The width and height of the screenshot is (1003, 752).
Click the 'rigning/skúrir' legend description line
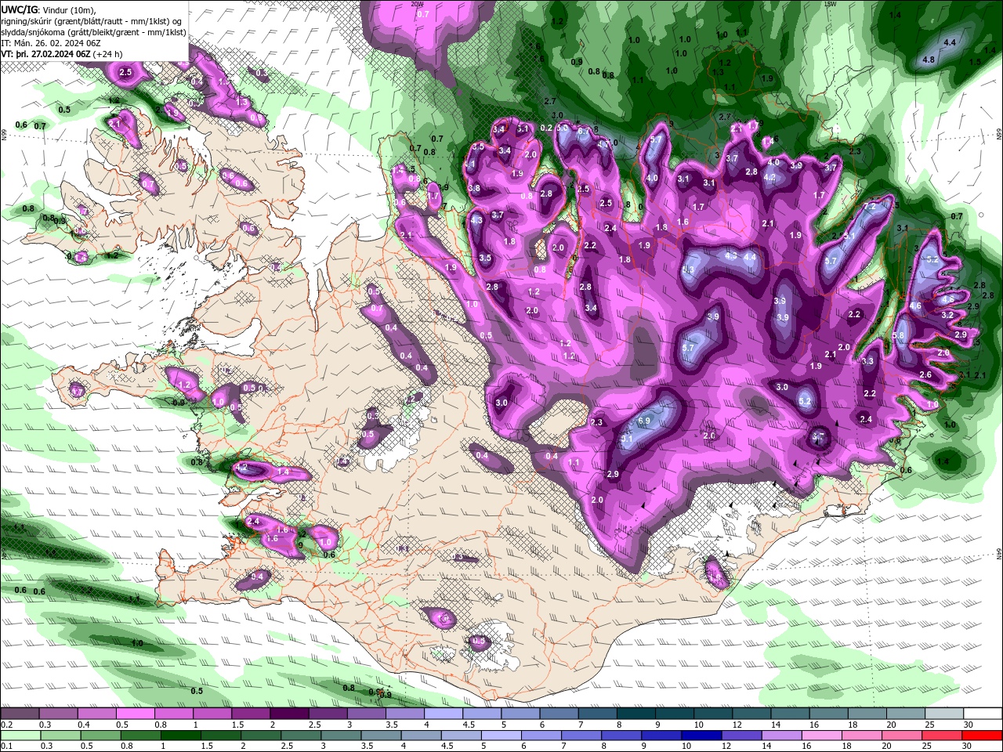[x=92, y=20]
